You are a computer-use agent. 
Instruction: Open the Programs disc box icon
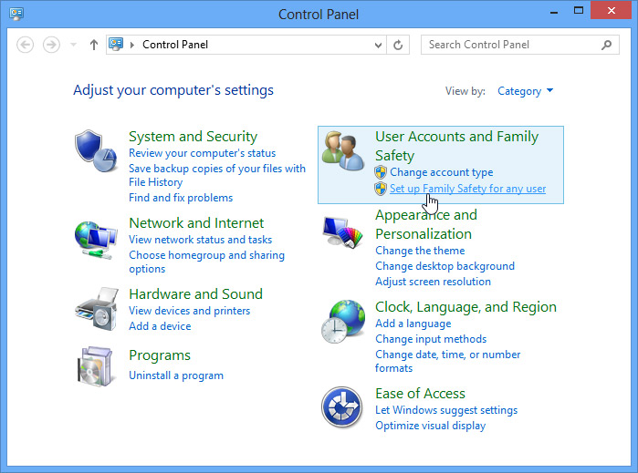(x=96, y=366)
